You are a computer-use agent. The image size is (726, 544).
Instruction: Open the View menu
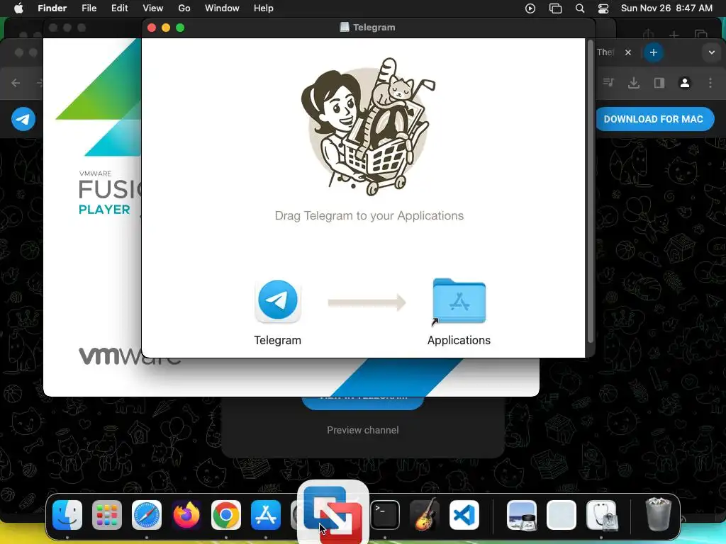[153, 8]
